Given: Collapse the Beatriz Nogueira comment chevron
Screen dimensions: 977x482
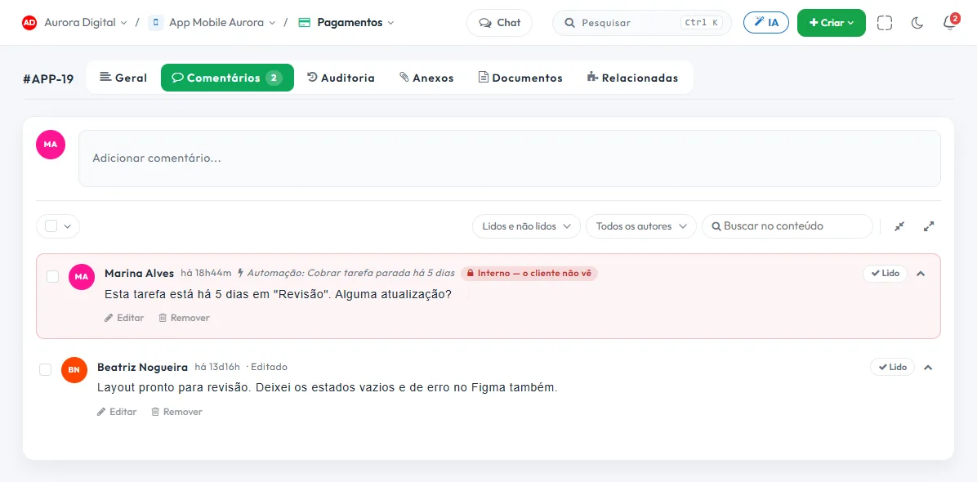Looking at the screenshot, I should (x=928, y=367).
